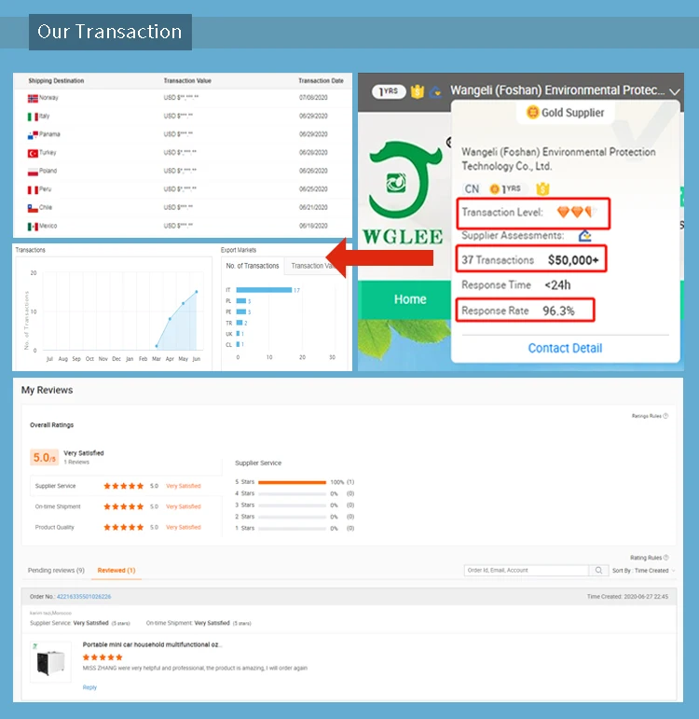The image size is (699, 719).
Task: Click the 'Our Transaction' heading
Action: (110, 32)
